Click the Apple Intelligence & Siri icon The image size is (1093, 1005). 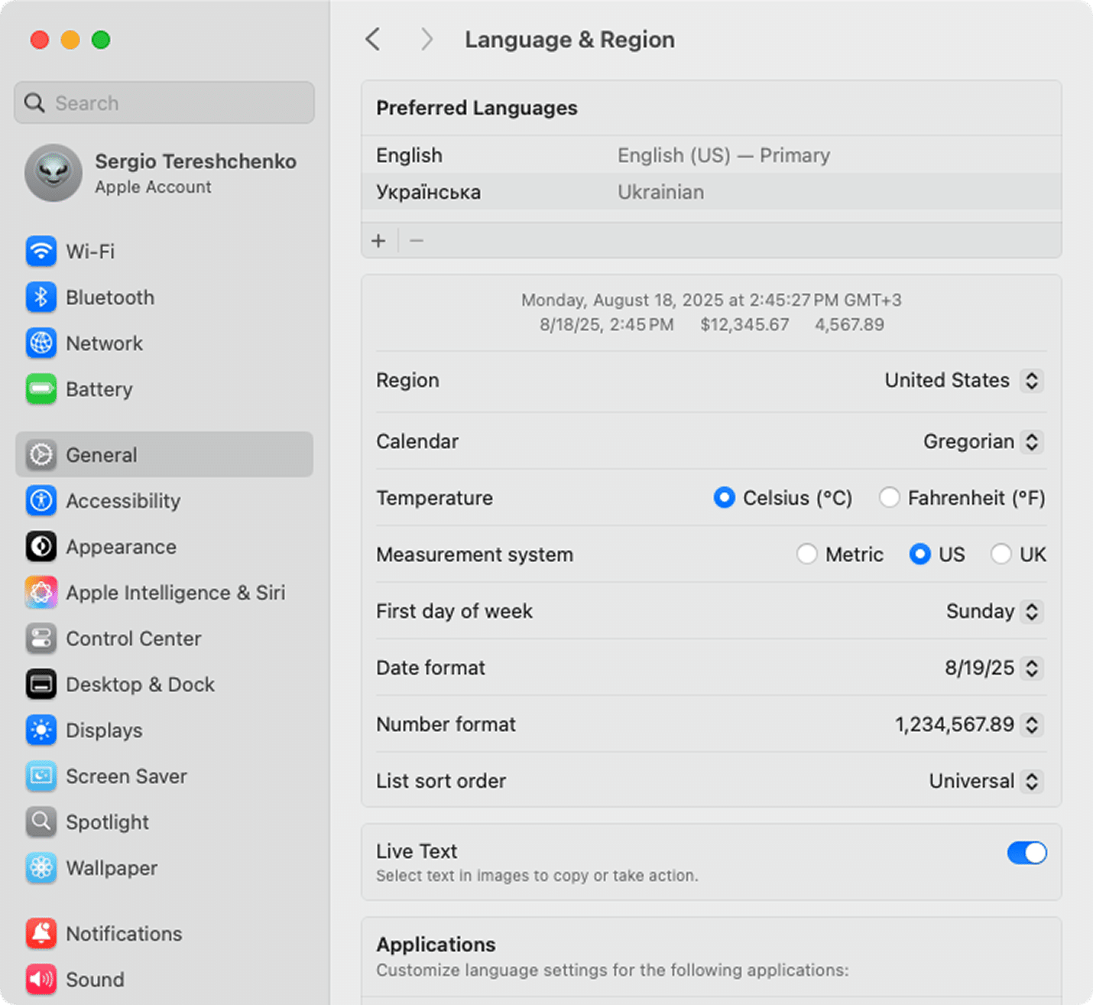pos(41,593)
